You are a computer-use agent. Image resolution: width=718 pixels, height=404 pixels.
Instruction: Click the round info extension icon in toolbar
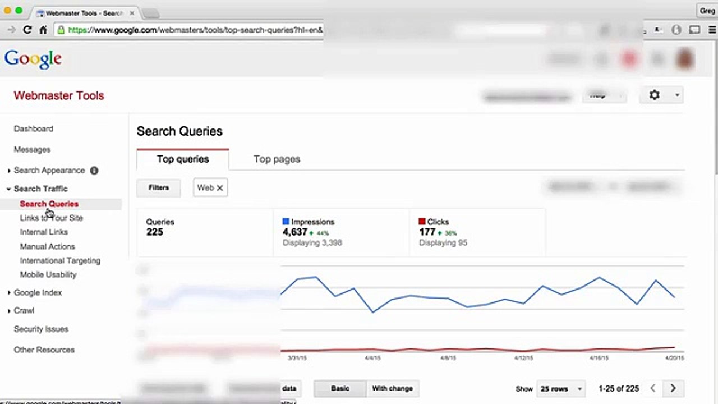(x=676, y=30)
